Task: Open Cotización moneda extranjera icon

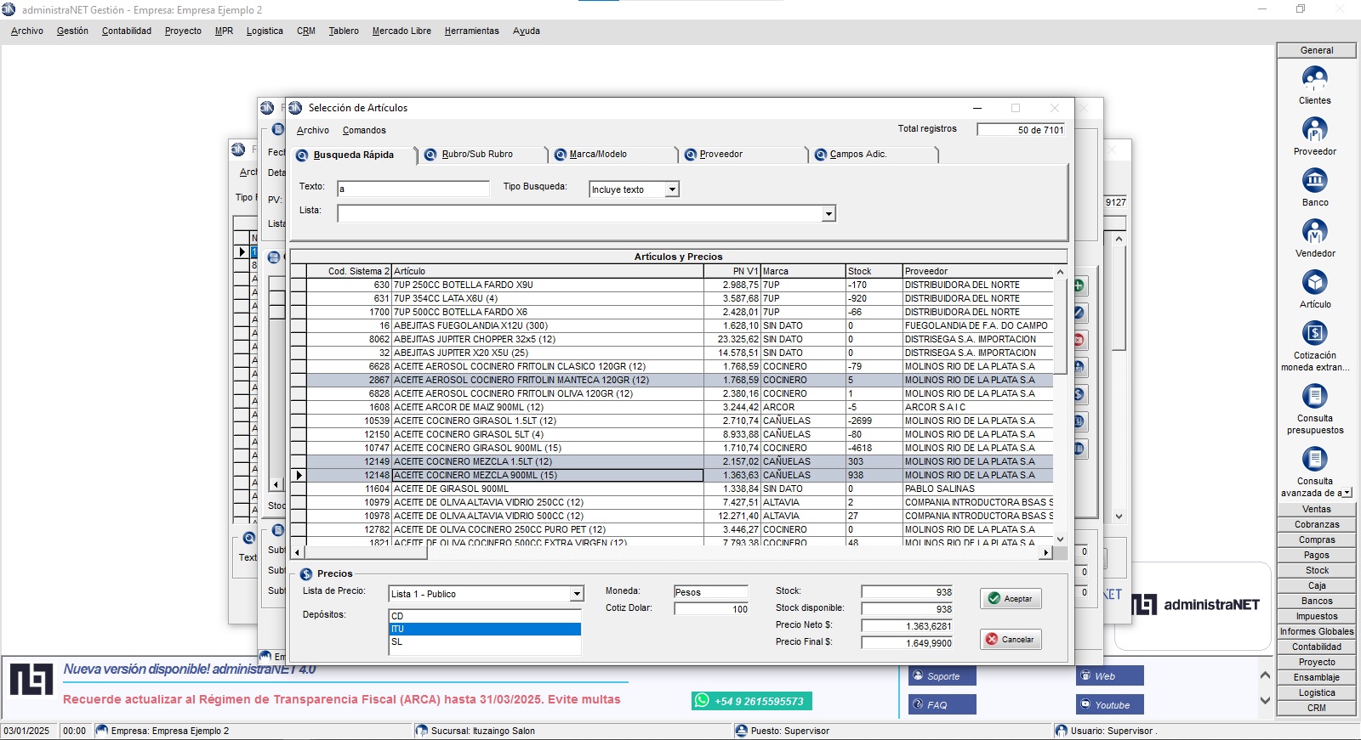Action: 1314,333
